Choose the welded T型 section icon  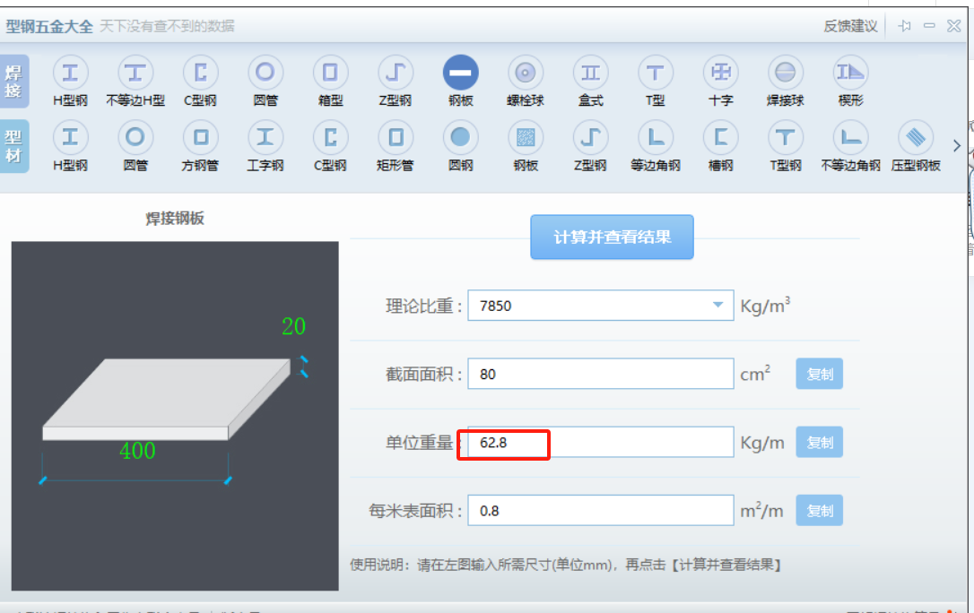(x=656, y=73)
